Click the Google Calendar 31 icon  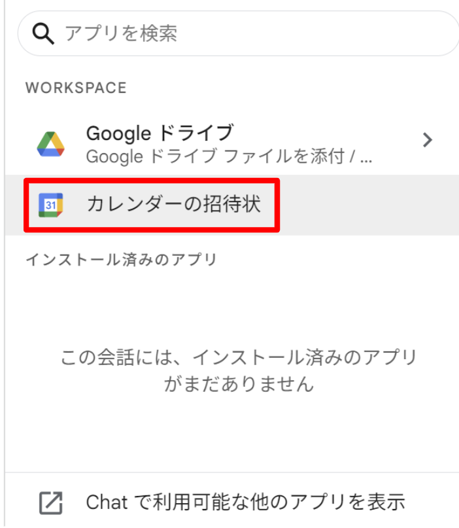tap(50, 205)
